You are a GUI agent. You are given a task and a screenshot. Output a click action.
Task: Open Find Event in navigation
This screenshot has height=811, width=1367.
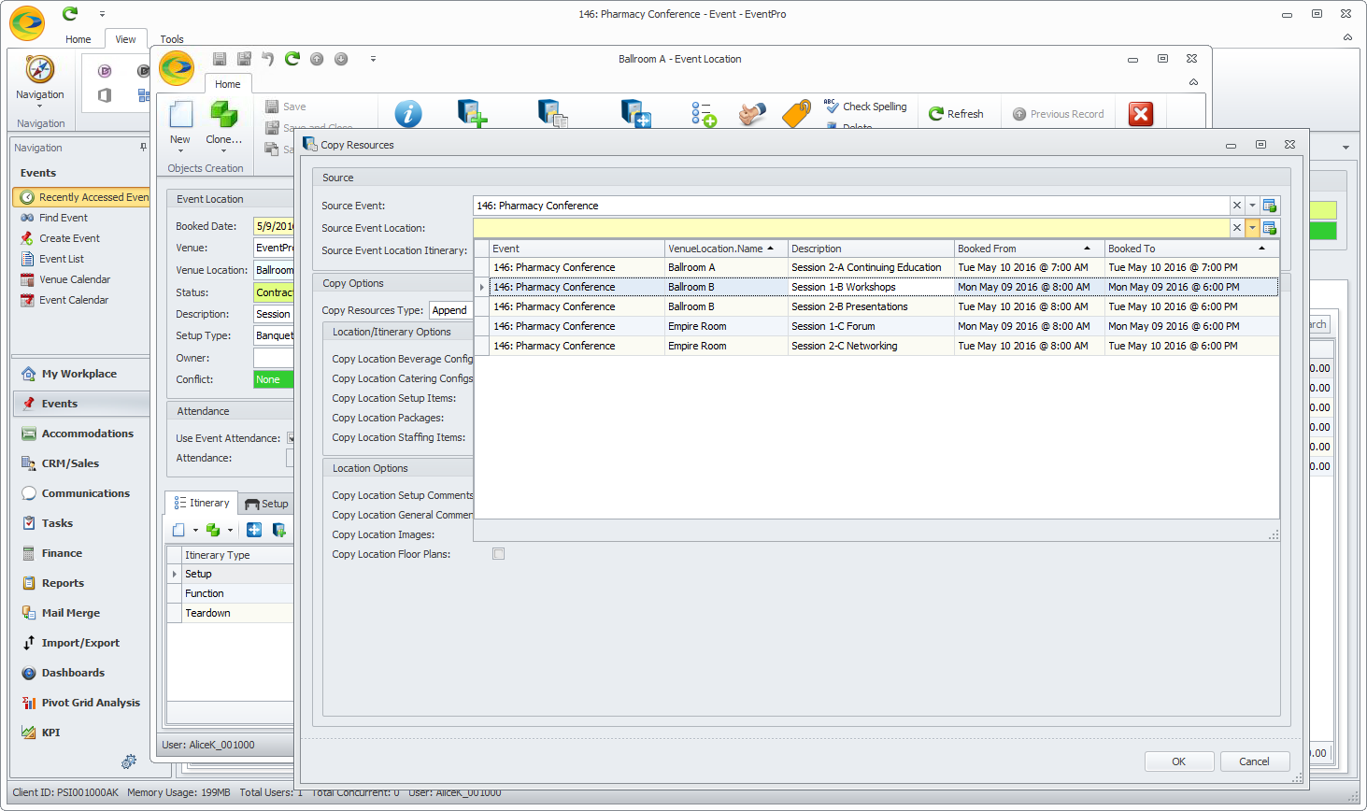[x=63, y=218]
